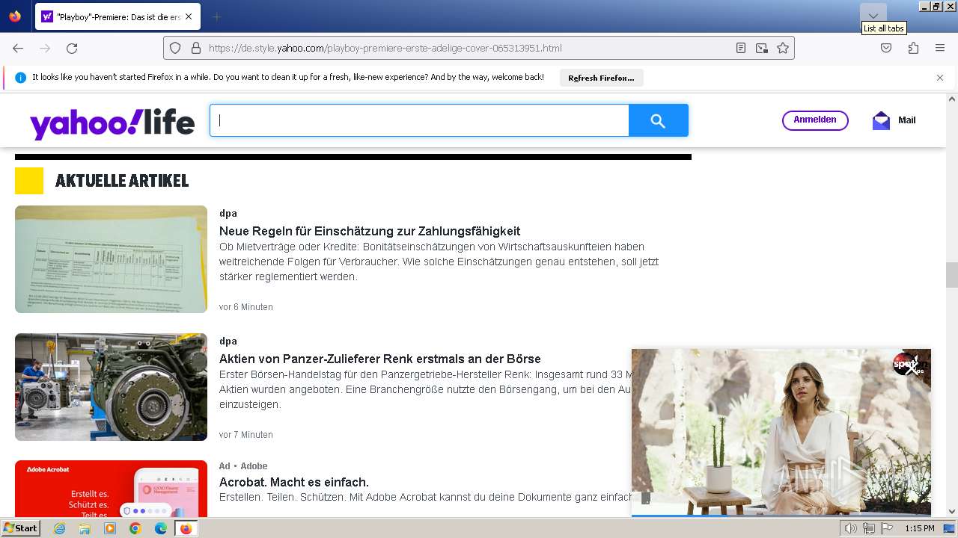Open picture-in-picture icon in address bar
This screenshot has height=538, width=958.
pyautogui.click(x=761, y=48)
